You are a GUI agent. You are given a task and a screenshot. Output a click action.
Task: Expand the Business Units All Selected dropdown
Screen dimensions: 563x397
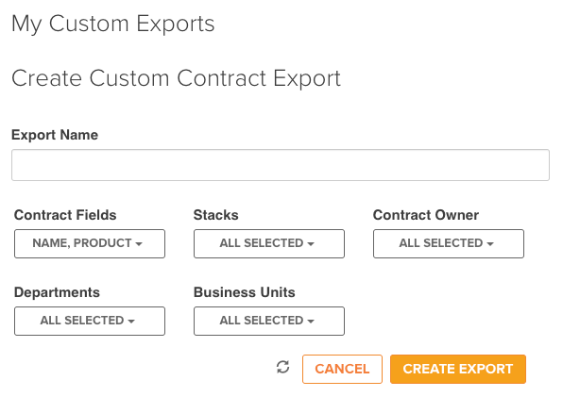[269, 321]
